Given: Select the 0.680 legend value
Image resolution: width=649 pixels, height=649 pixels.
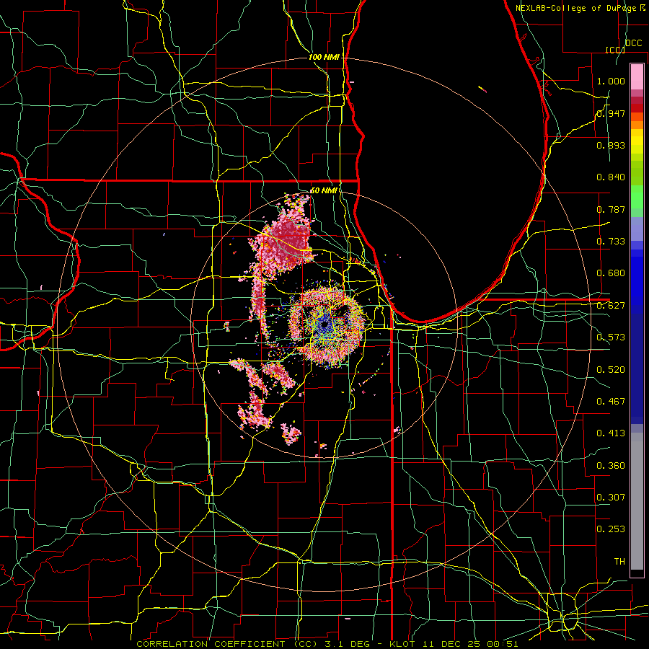Looking at the screenshot, I should 611,273.
